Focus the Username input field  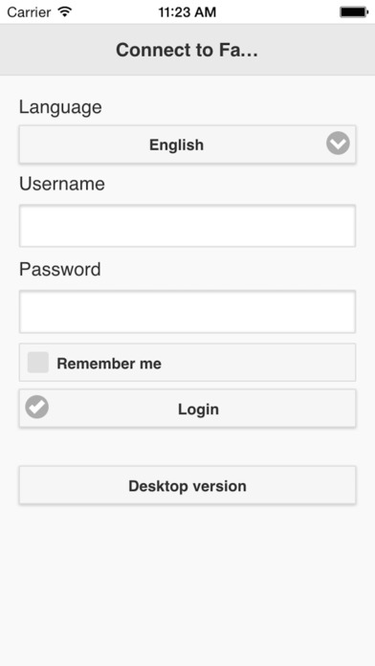(x=187, y=226)
